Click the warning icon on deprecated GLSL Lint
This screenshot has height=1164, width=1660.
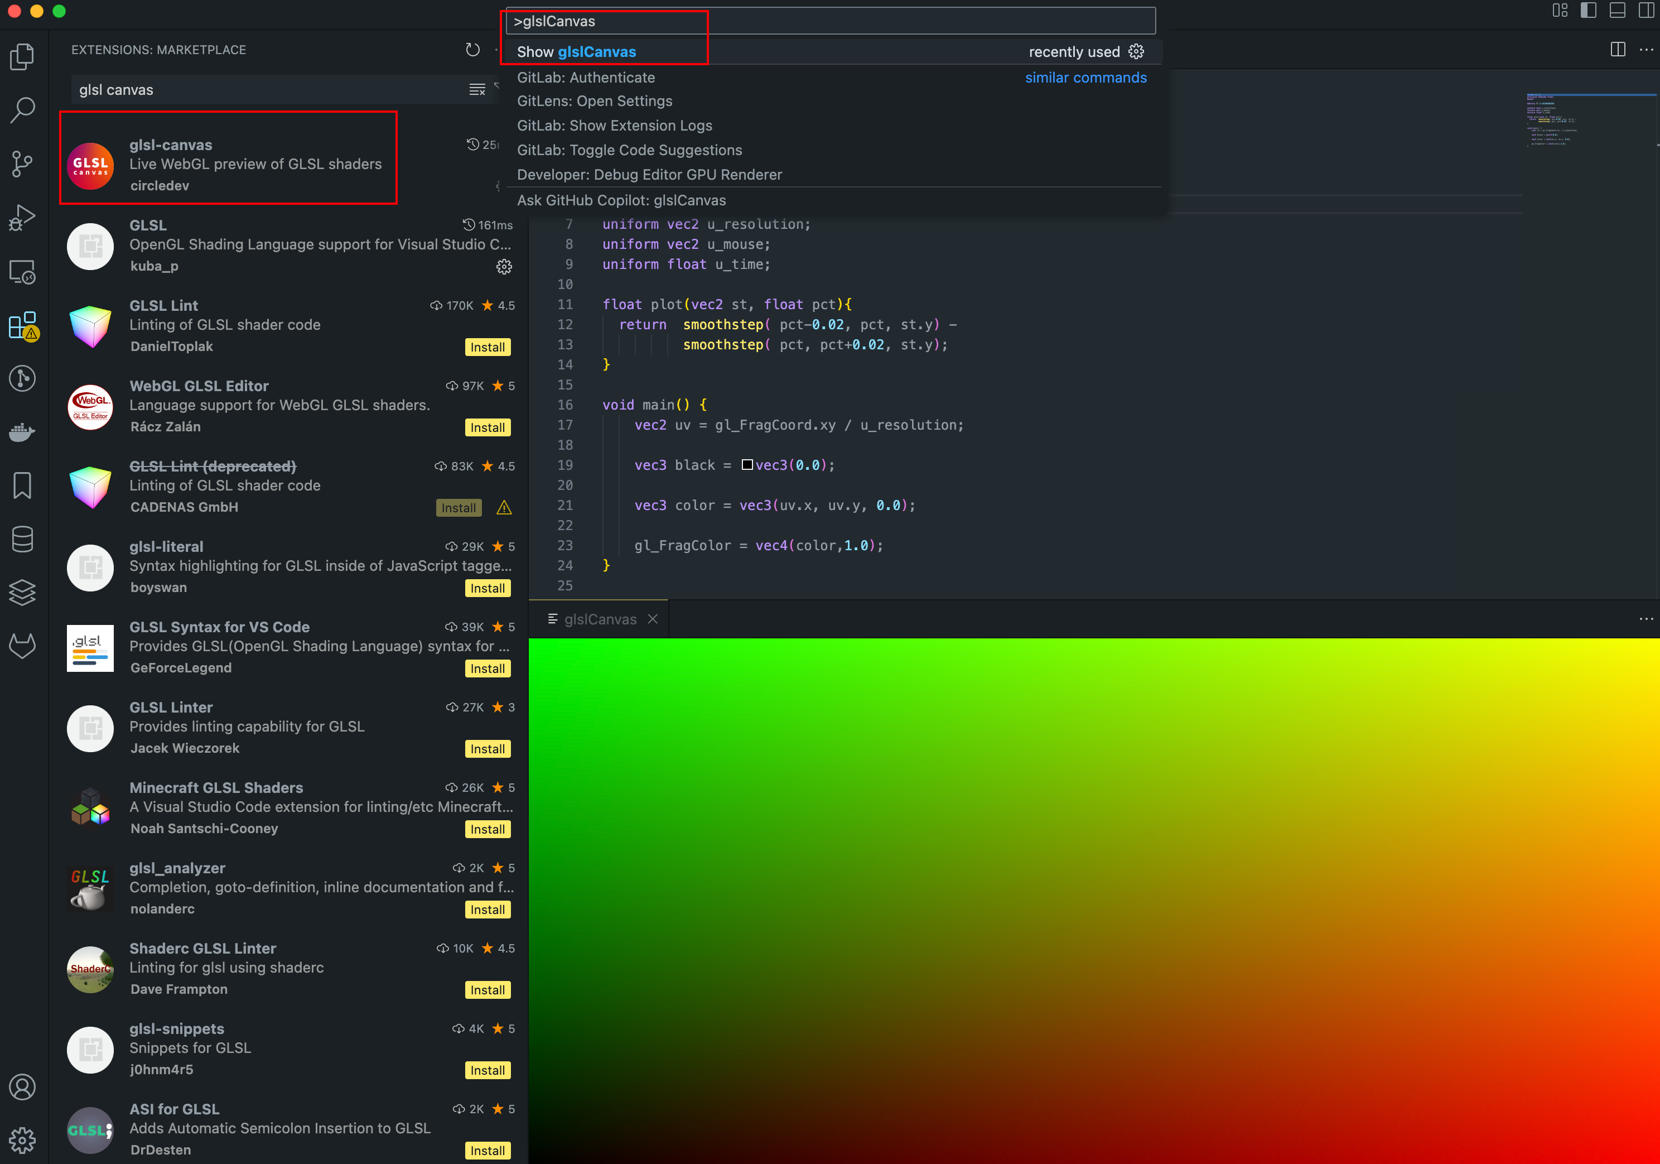click(504, 508)
